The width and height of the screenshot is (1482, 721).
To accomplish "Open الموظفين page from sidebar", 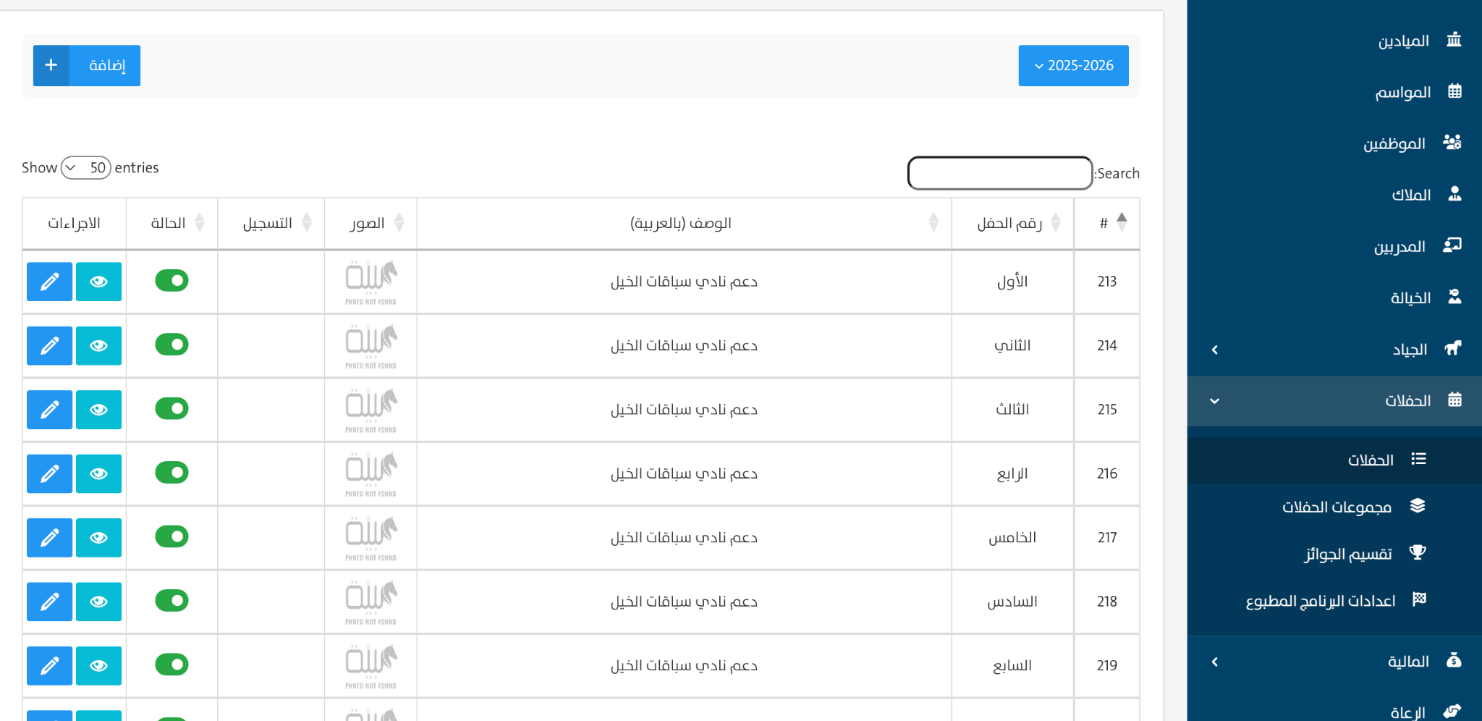I will pos(1334,143).
